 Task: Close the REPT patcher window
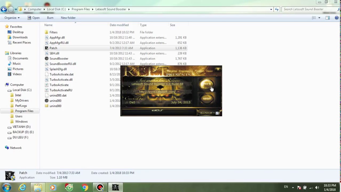tap(218, 69)
